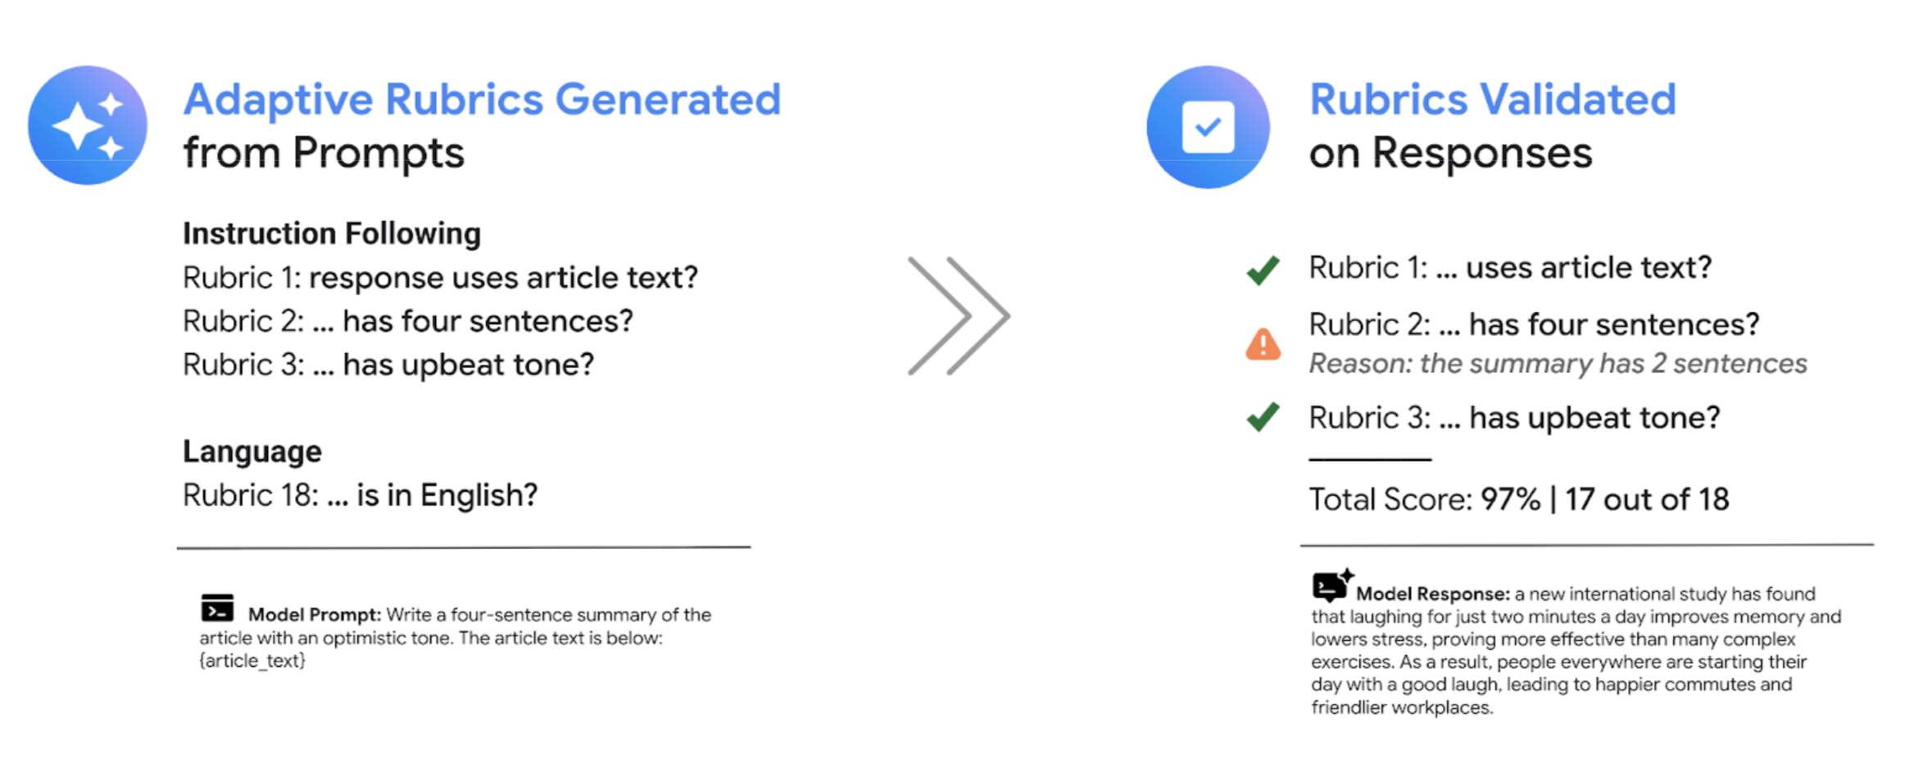
Task: Click the Model Prompt text paragraph
Action: [456, 637]
